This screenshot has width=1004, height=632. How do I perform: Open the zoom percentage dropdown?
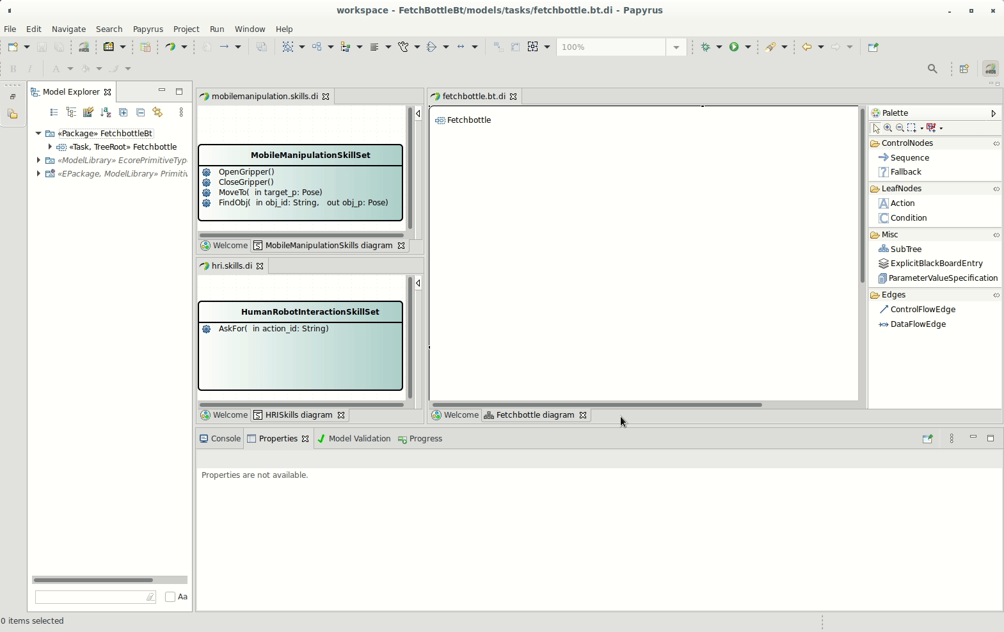point(676,47)
